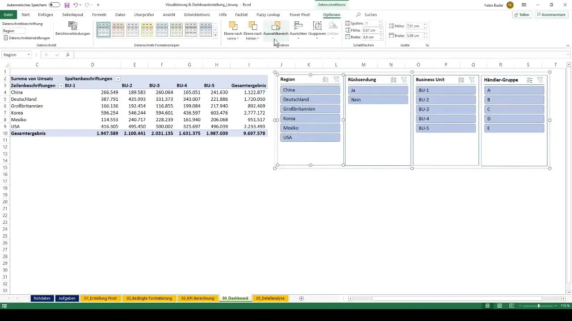Click the save icon in quick access toolbar
This screenshot has height=321, width=572.
67,5
